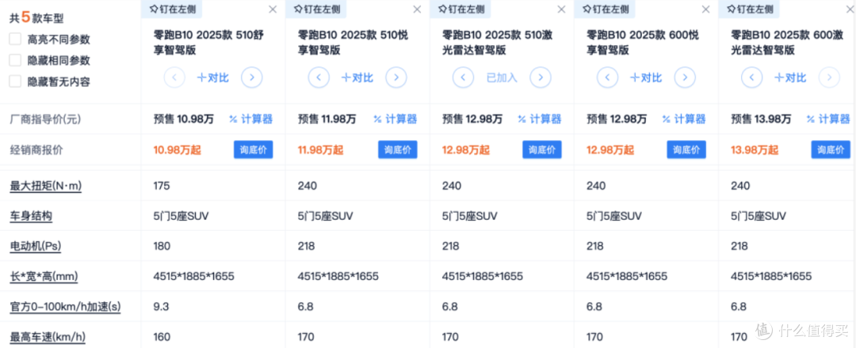
Task: Pin the 600激光雷达智驾版 column to left
Action: point(748,9)
